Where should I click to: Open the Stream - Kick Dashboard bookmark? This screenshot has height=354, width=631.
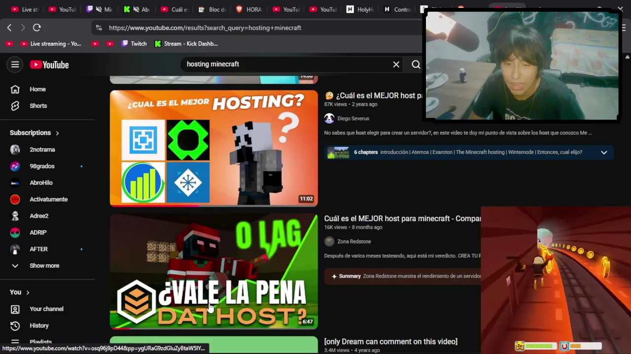point(186,44)
